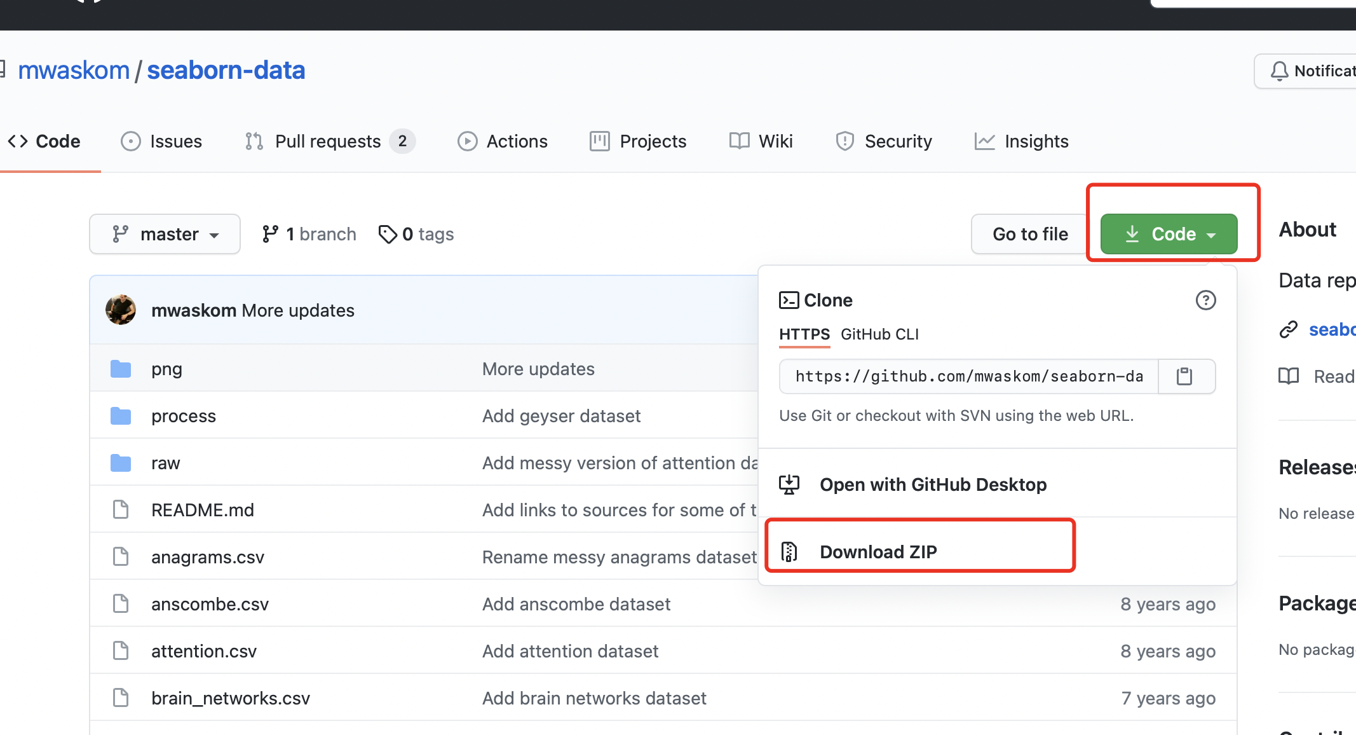The width and height of the screenshot is (1356, 735).
Task: Click the Wiki book icon
Action: tap(740, 141)
